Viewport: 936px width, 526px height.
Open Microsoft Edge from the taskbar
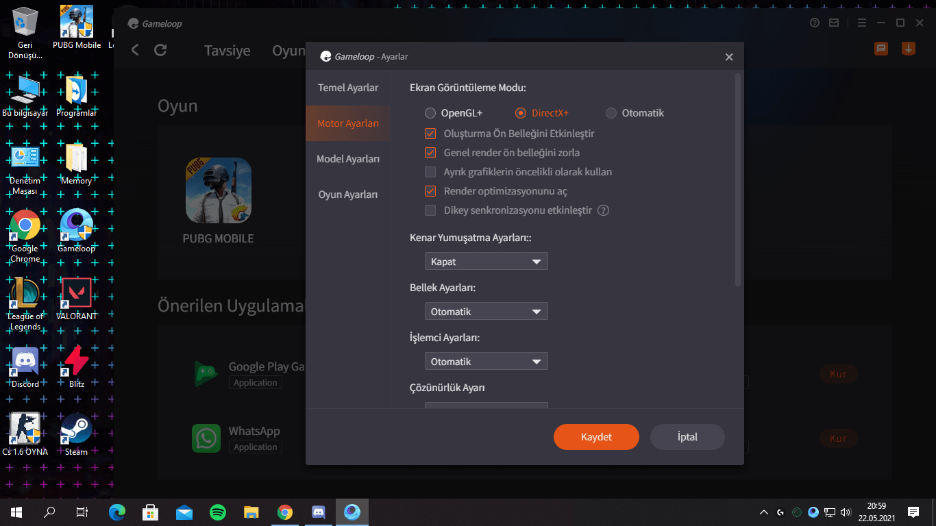(x=117, y=512)
